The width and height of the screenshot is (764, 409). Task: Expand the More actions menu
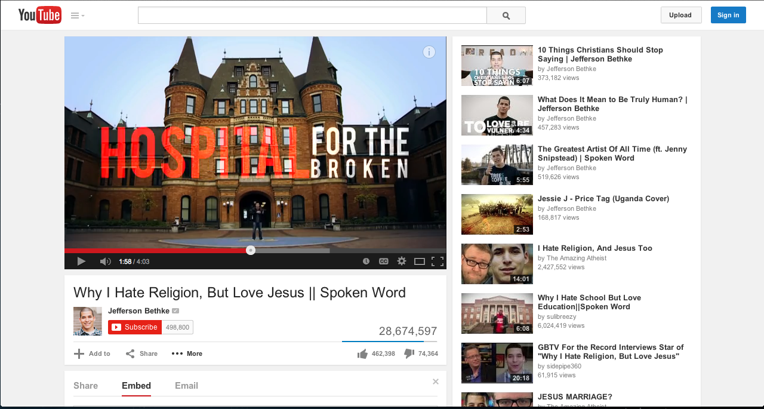[x=187, y=353]
